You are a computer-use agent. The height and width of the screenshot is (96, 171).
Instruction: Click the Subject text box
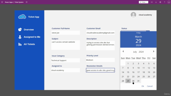pos(65,45)
